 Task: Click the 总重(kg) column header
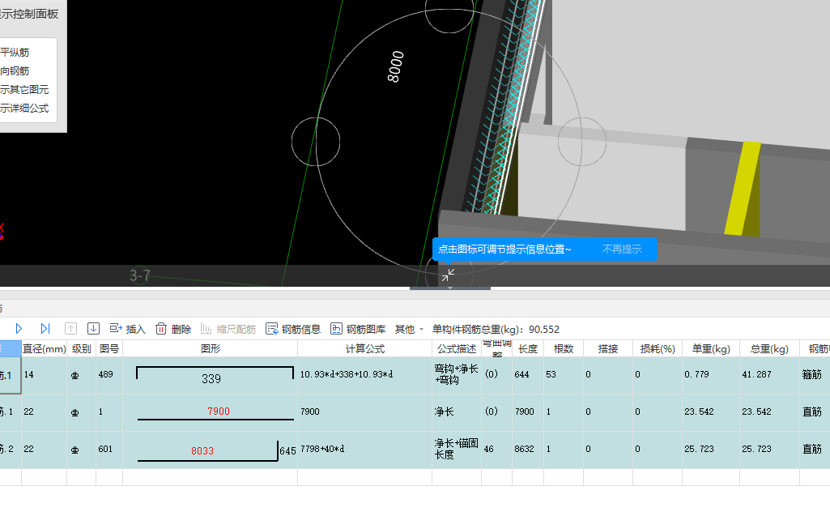[769, 348]
